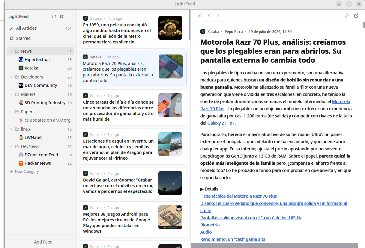Follow the Galaxy Z Flip7 link
Screen dimensions: 365x248
pyautogui.click(x=221, y=123)
